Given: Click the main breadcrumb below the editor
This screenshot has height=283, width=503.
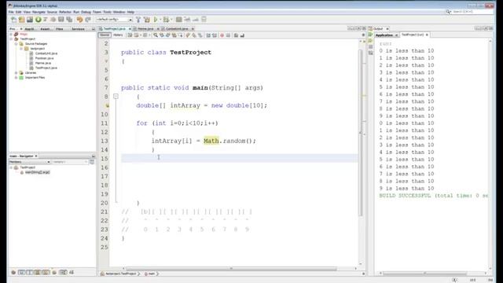Looking at the screenshot, I should [152, 274].
